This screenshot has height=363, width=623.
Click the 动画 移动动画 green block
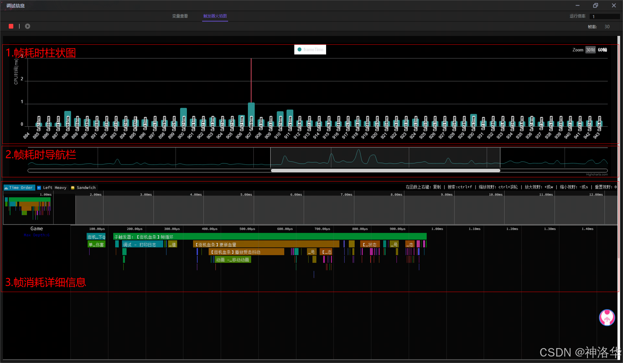pos(233,260)
